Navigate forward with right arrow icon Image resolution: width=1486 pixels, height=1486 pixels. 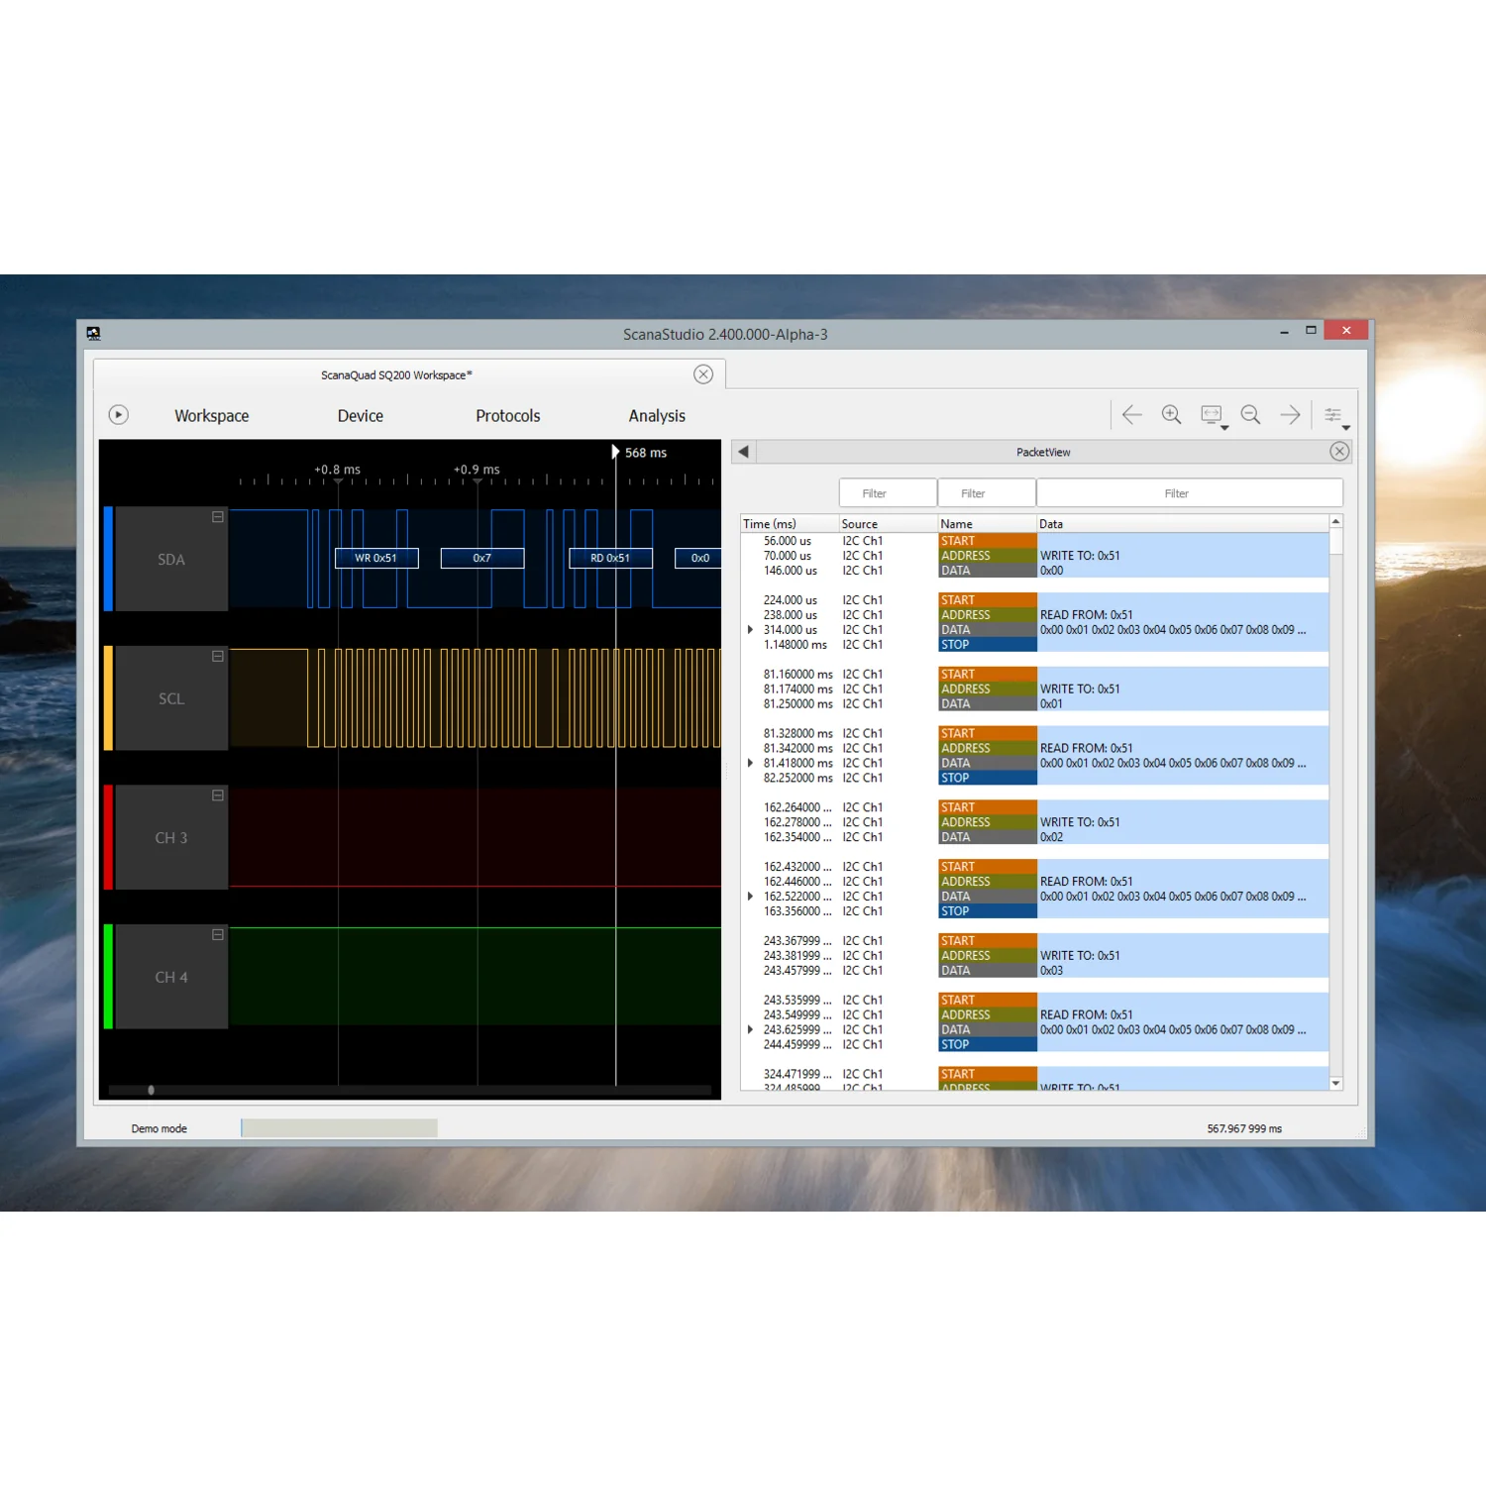pos(1290,415)
